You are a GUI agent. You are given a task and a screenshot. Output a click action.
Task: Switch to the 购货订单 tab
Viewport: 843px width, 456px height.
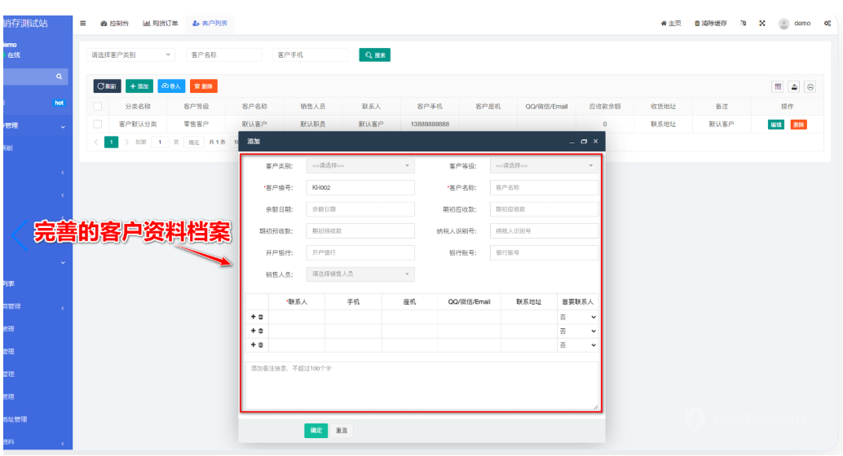pyautogui.click(x=161, y=23)
